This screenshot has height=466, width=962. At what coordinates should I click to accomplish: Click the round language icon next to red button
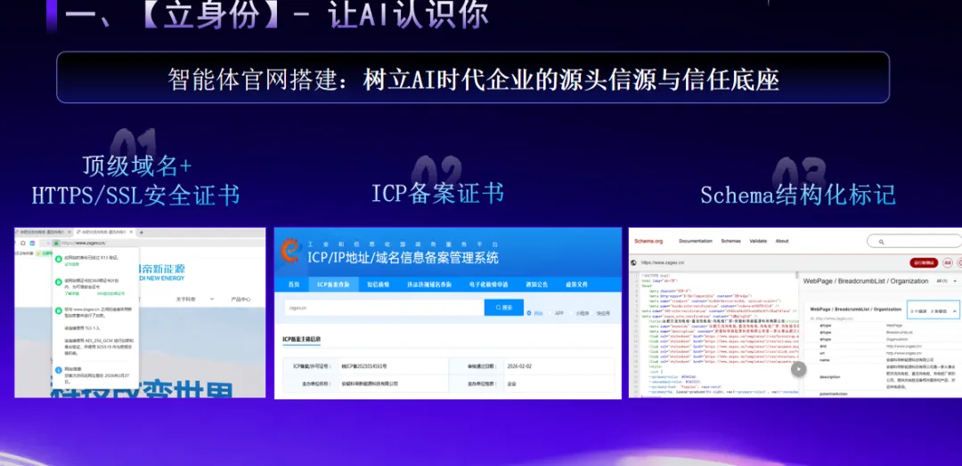click(x=947, y=262)
